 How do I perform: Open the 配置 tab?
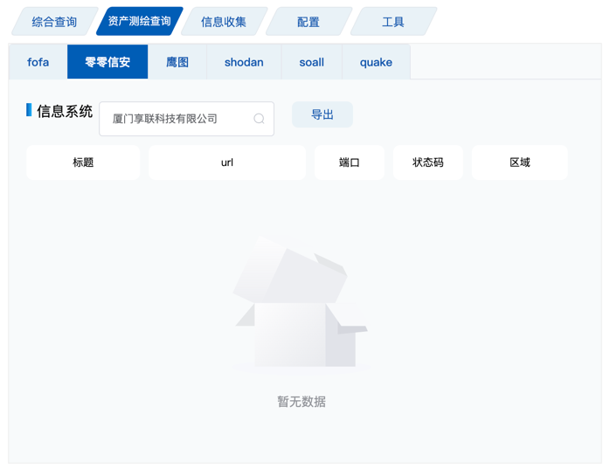(308, 21)
